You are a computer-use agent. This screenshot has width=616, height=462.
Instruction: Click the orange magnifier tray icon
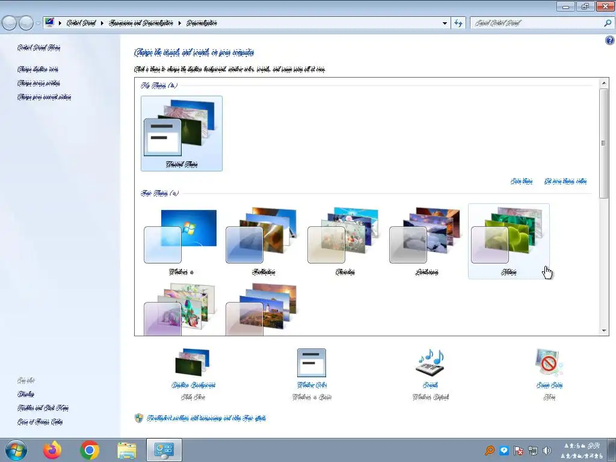[490, 450]
